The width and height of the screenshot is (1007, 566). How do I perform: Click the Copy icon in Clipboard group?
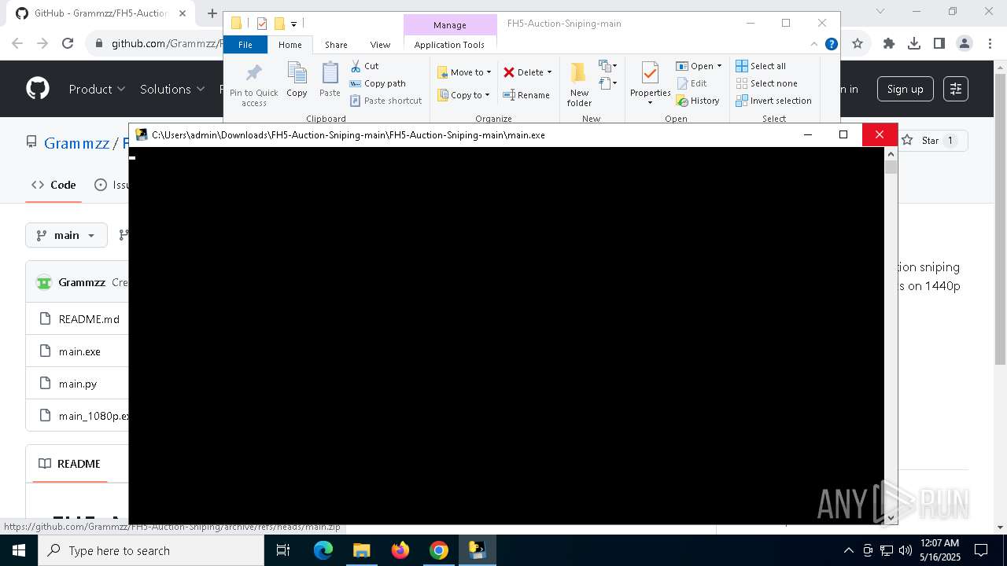(x=297, y=80)
